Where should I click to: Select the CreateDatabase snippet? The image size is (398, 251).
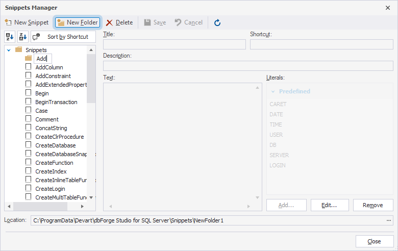56,145
